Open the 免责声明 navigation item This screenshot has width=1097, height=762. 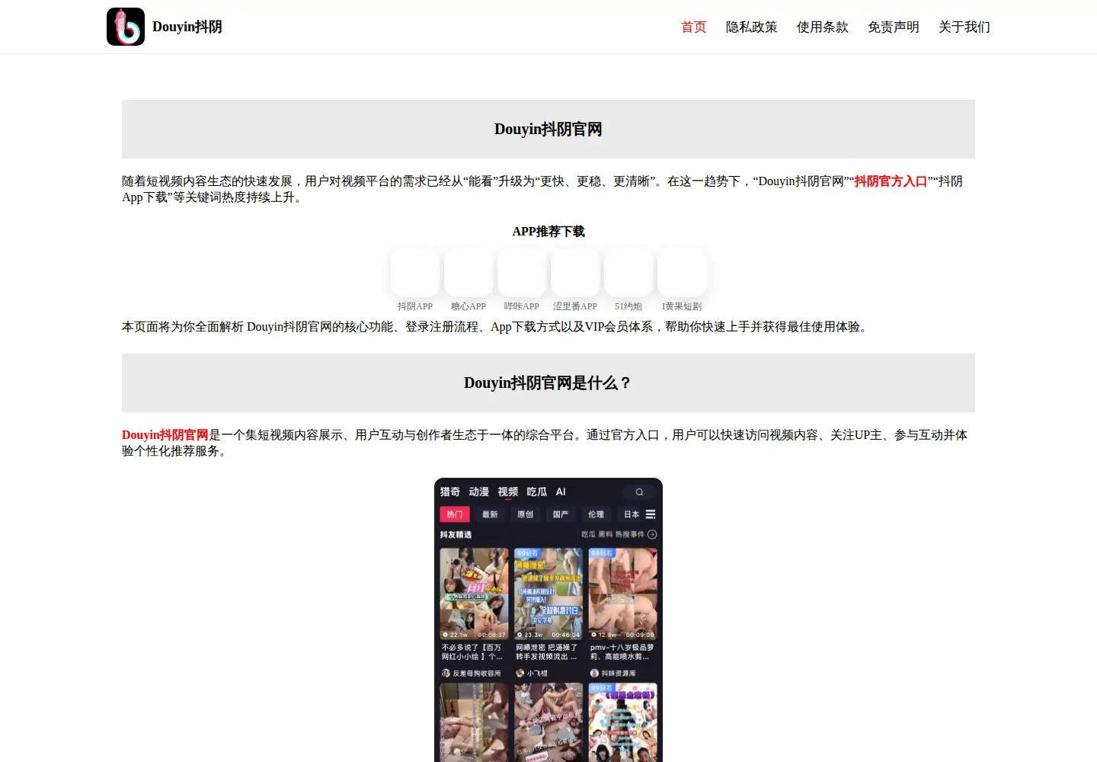pyautogui.click(x=894, y=27)
